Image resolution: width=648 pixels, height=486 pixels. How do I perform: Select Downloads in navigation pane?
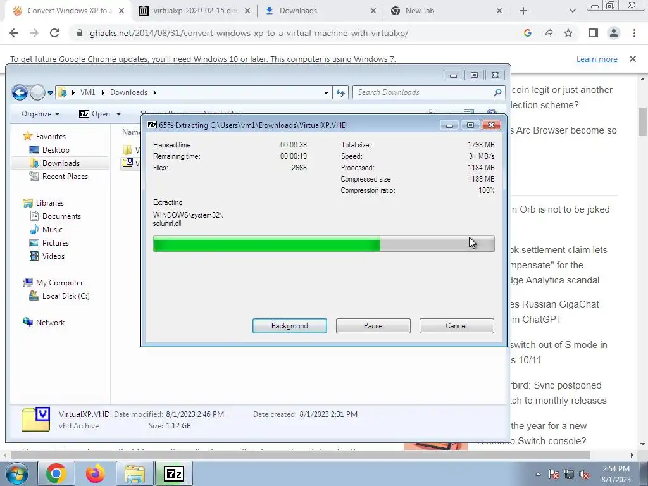60,163
